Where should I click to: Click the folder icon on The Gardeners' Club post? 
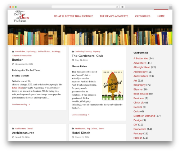tap(73, 51)
